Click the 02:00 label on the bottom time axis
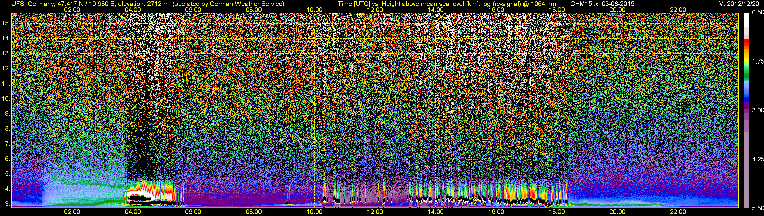The height and width of the screenshot is (216, 764). 72,212
